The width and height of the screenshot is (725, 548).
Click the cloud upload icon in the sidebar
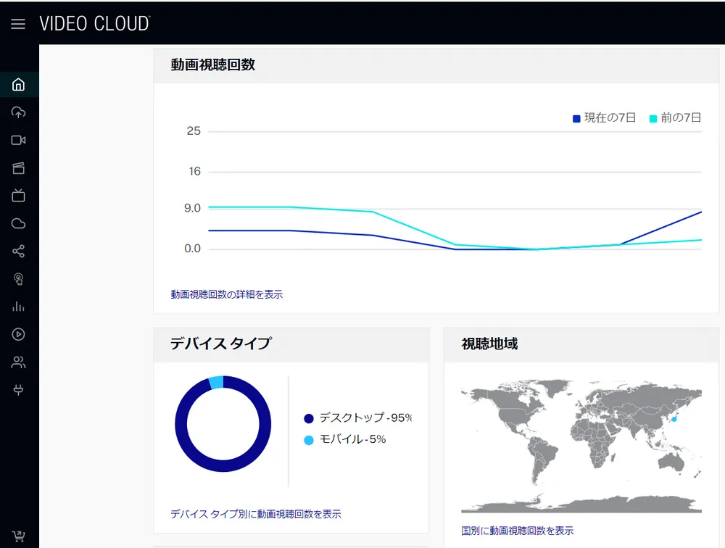pyautogui.click(x=17, y=112)
